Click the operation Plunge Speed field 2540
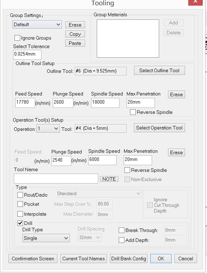Image resolution: width=207 pixels, height=273 pixels. (61, 161)
